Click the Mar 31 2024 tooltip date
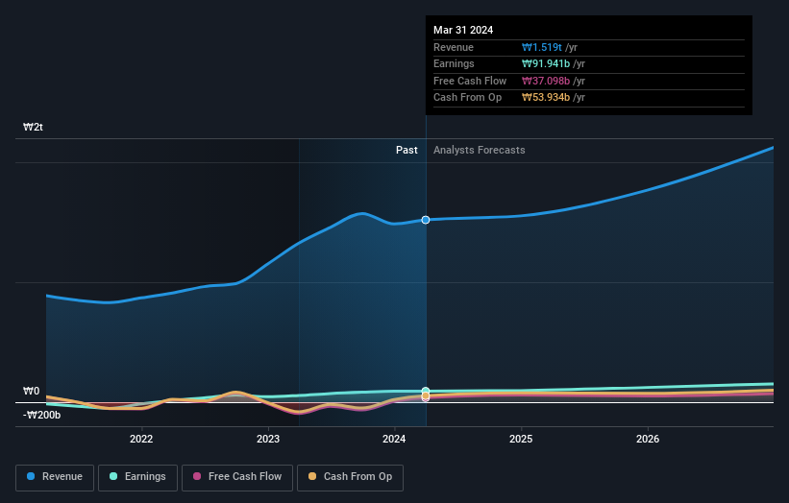Viewport: 789px width, 503px height. 463,30
